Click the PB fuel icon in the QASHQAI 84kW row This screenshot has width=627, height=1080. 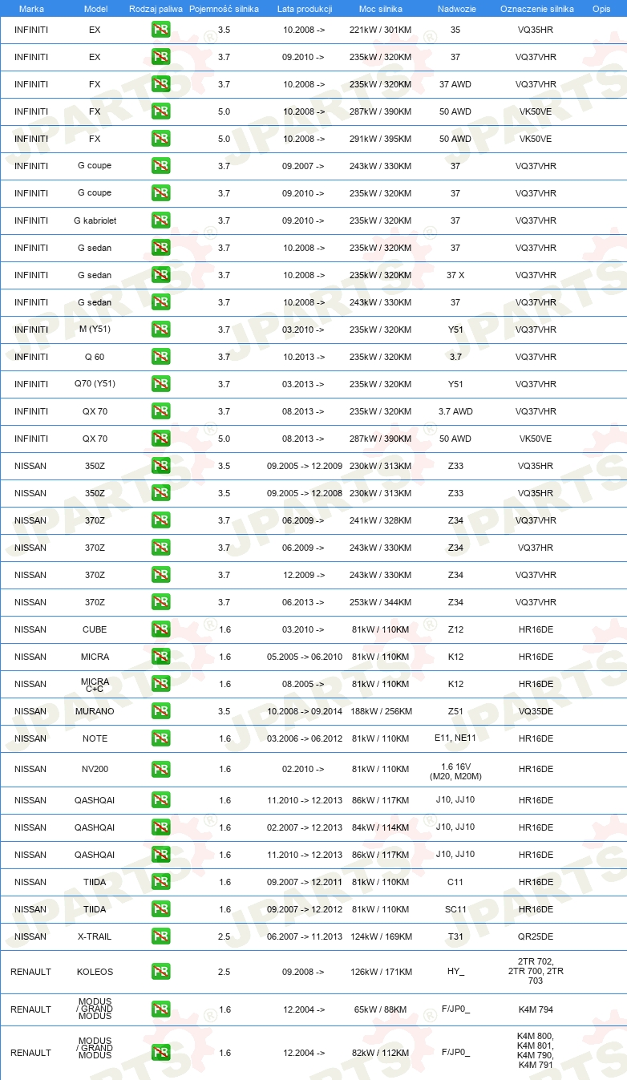pos(160,827)
